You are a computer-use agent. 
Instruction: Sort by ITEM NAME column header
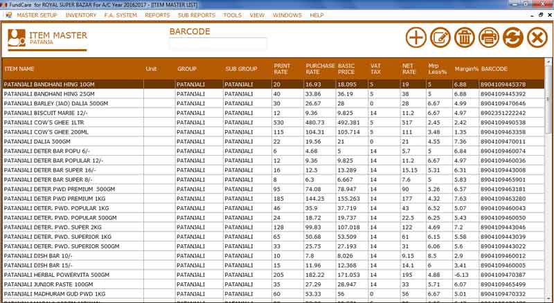(x=19, y=69)
